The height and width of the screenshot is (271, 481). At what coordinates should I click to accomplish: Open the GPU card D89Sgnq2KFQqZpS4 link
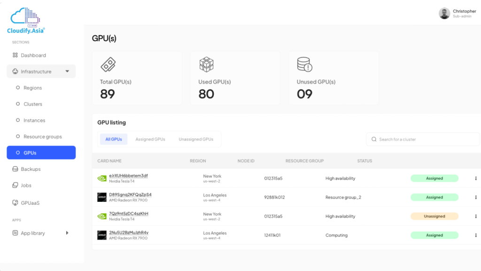[132, 194]
